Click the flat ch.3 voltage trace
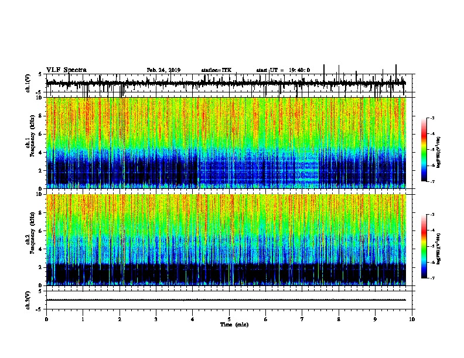The image size is (464, 358). pos(226,300)
